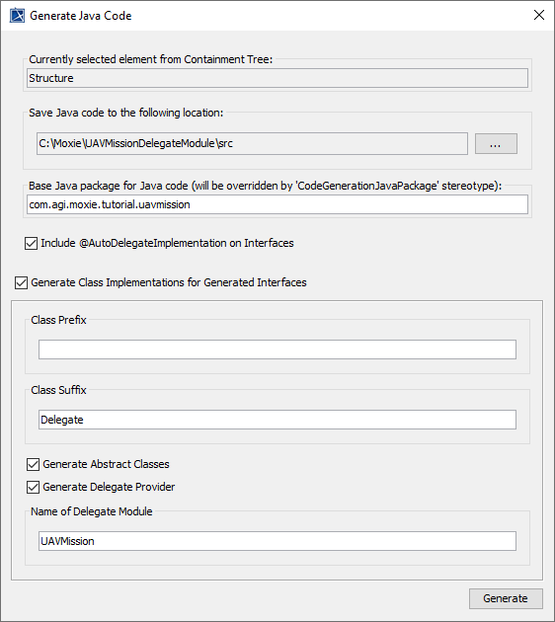Click the Class Suffix group label

(58, 390)
